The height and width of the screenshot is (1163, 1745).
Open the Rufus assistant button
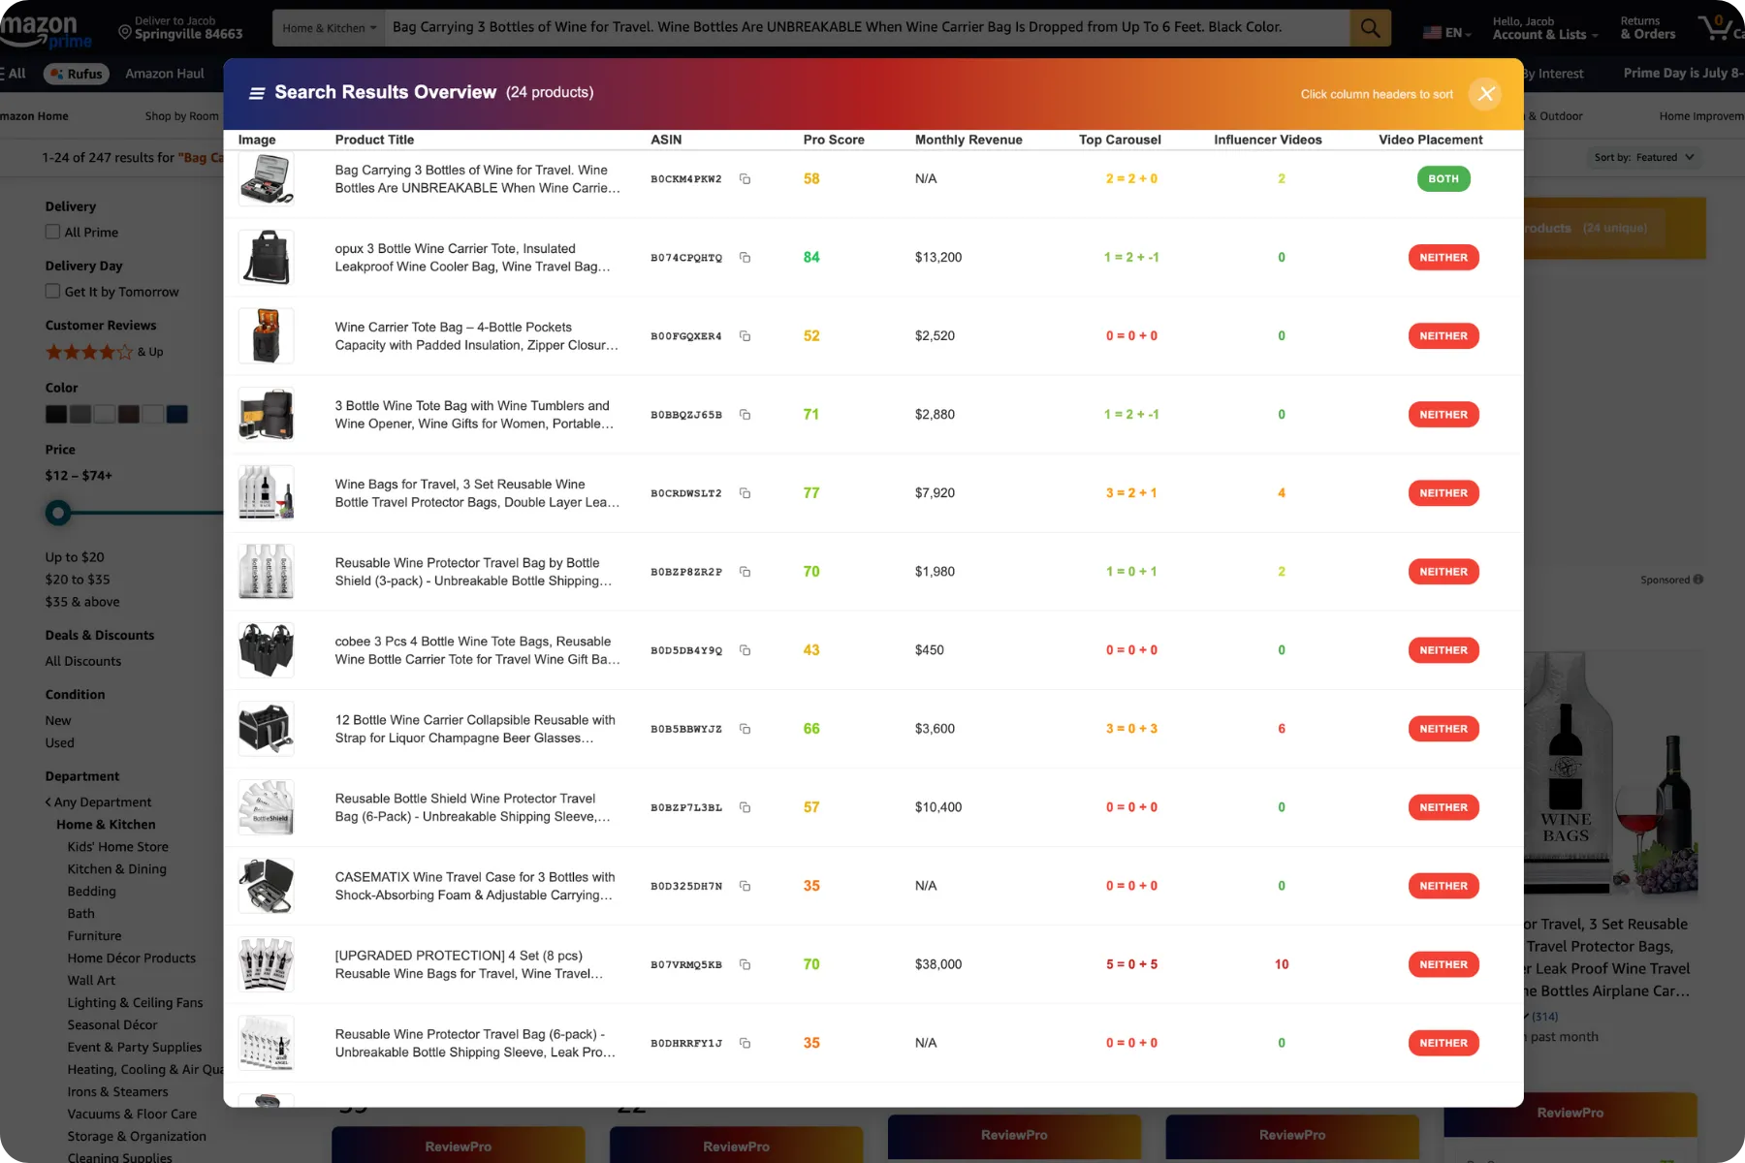point(77,74)
